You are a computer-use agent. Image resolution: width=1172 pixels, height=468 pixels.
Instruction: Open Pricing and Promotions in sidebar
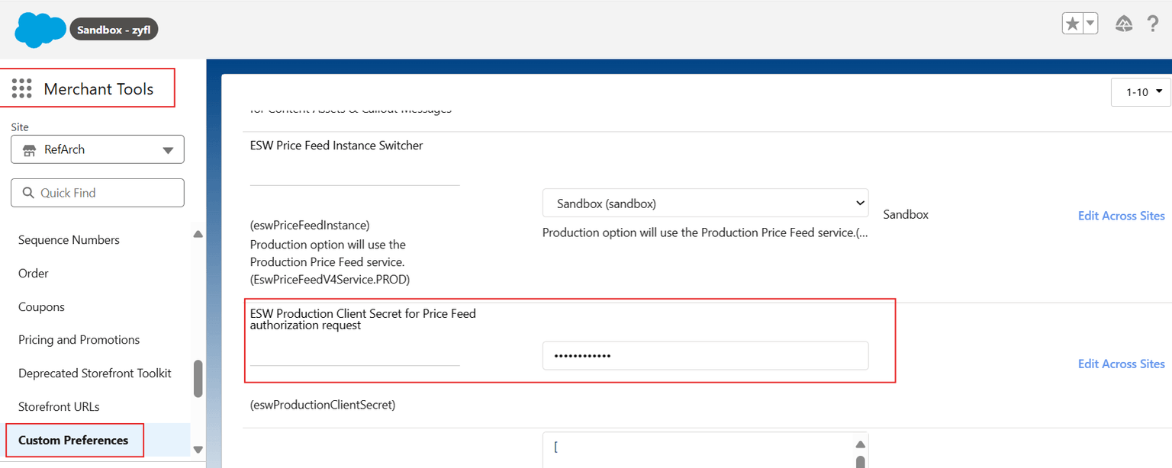[x=79, y=340]
